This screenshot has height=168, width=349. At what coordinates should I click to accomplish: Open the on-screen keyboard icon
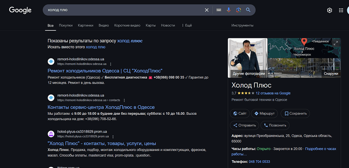coord(219,10)
